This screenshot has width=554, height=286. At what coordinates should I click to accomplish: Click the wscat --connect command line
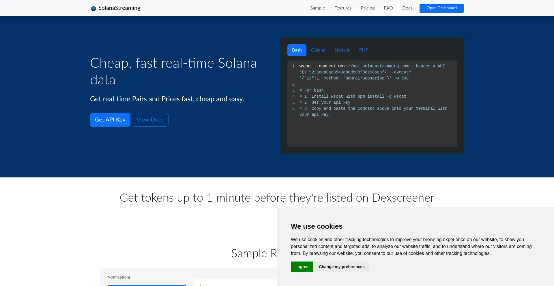click(x=373, y=72)
